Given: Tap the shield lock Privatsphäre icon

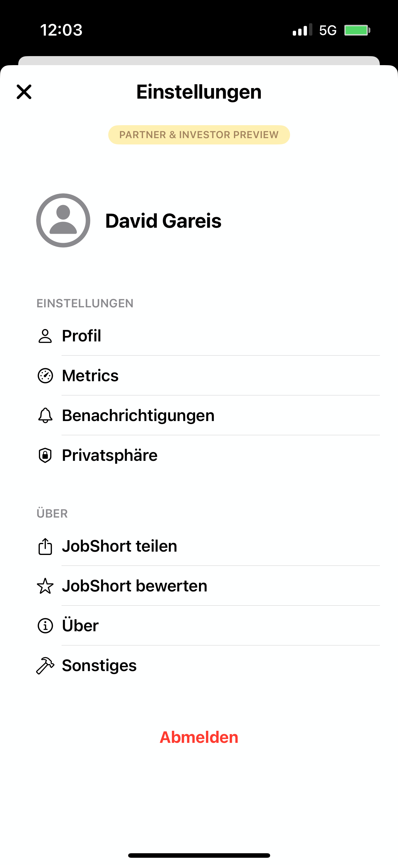Looking at the screenshot, I should point(45,455).
